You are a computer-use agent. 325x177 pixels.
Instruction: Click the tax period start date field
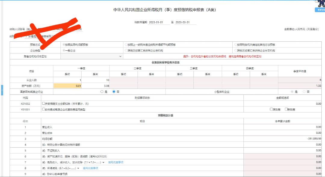(x=159, y=22)
